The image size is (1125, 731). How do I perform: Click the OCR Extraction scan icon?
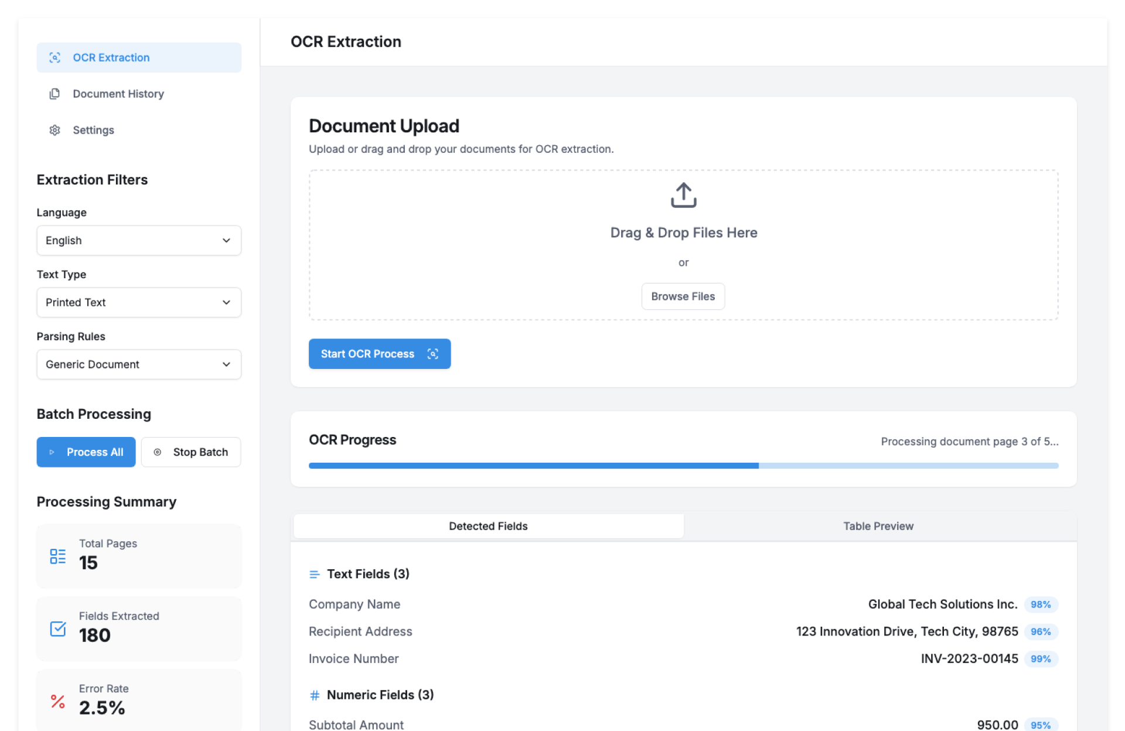(x=54, y=57)
